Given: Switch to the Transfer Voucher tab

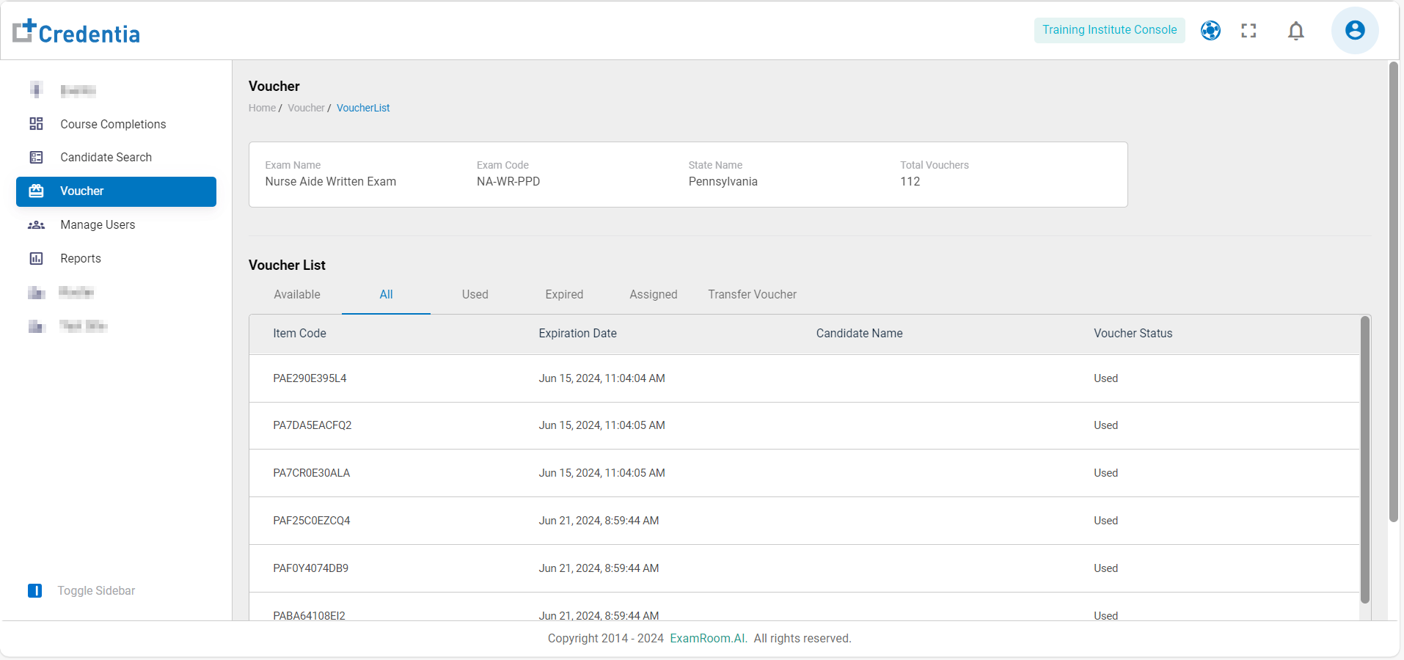Looking at the screenshot, I should point(752,294).
